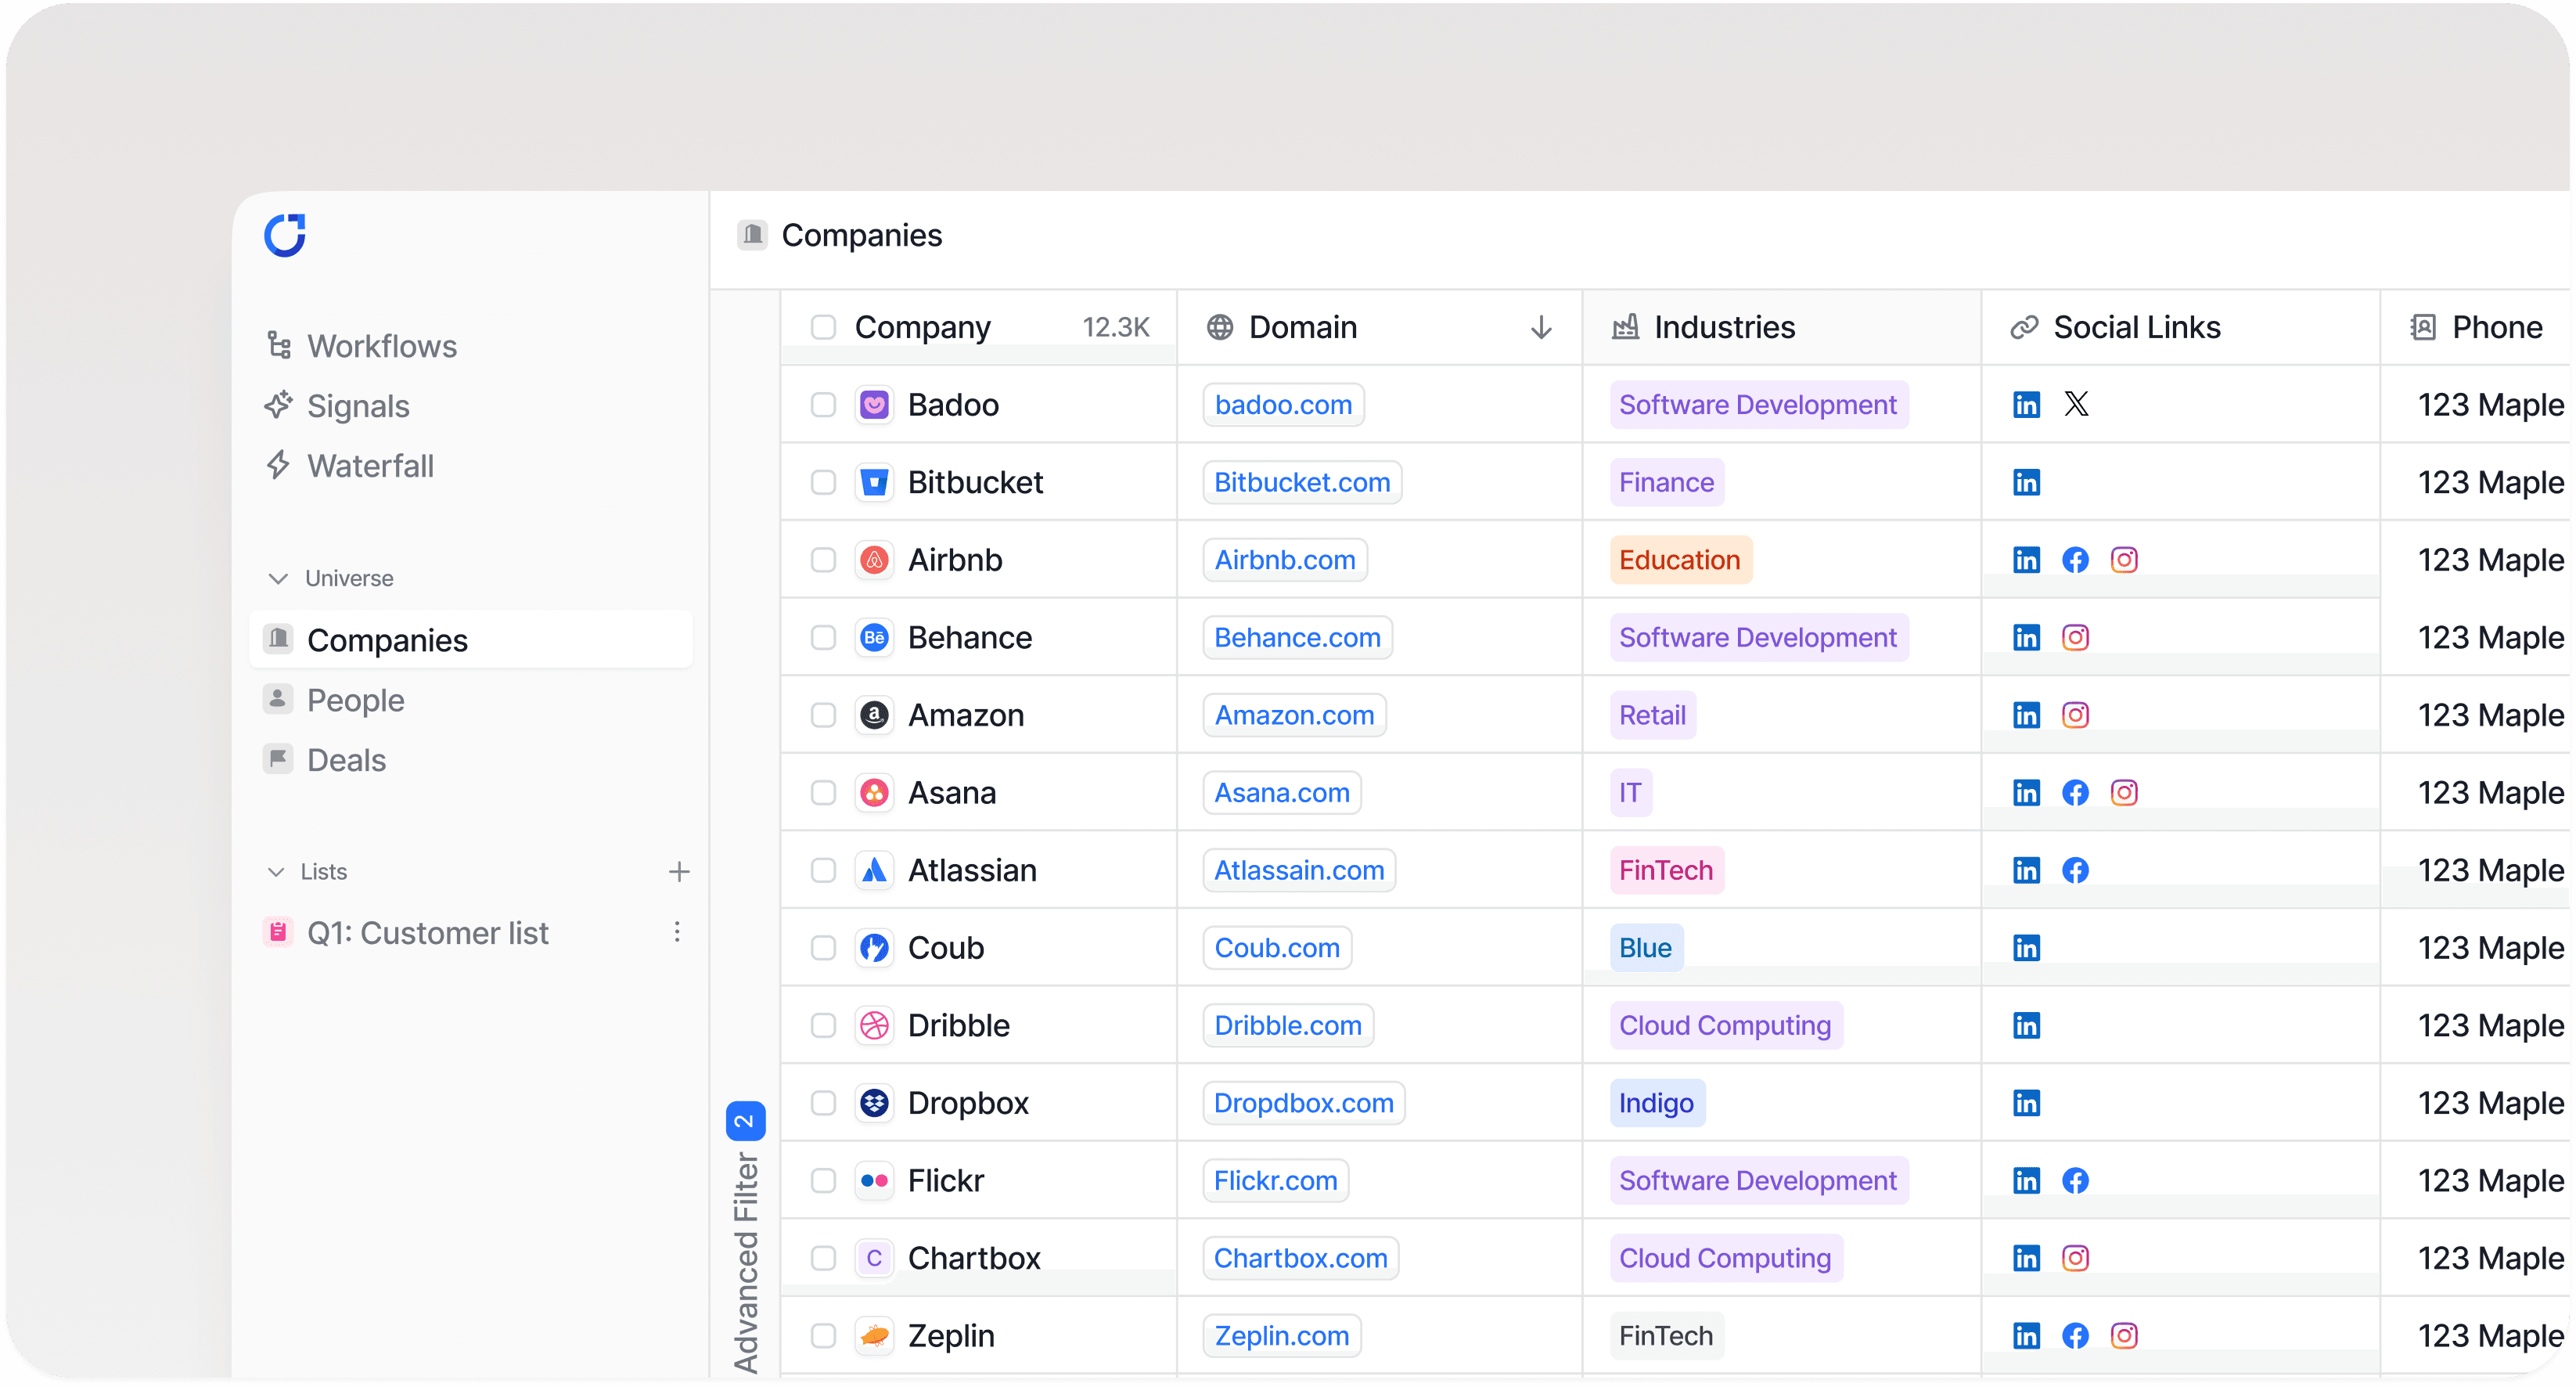Viewport: 2576px width, 1387px height.
Task: Check the Behance row checkbox
Action: coord(823,637)
